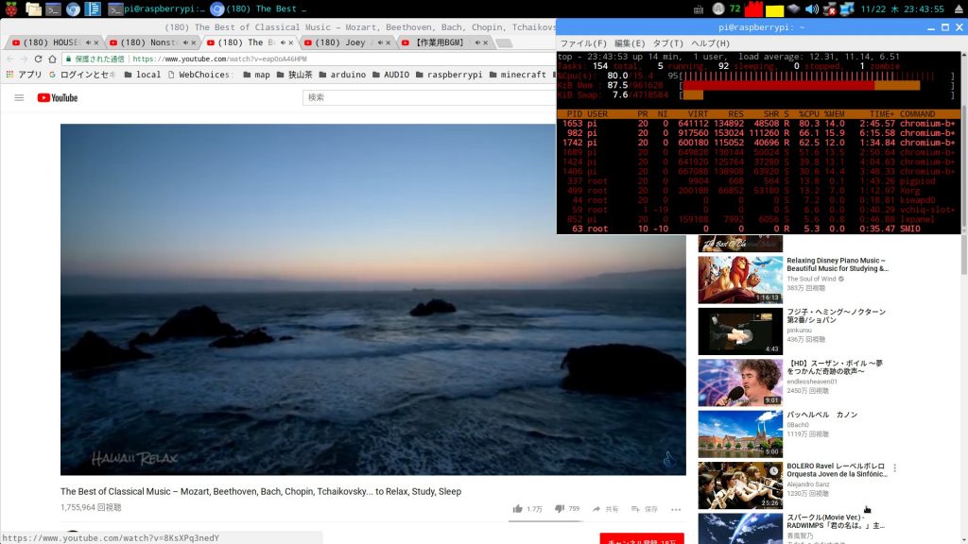Go to the browser home page

coord(53,59)
